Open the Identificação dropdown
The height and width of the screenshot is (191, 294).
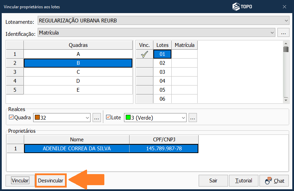point(272,33)
